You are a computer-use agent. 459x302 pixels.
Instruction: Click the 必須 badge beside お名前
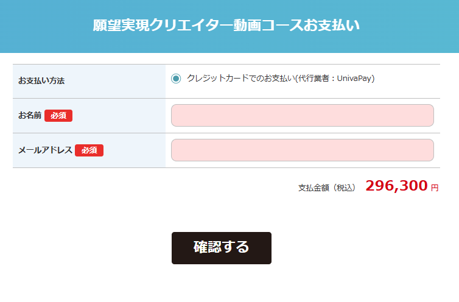[x=58, y=116]
